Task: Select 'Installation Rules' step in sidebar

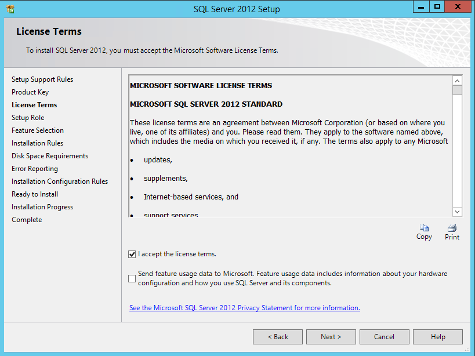Action: [x=38, y=143]
